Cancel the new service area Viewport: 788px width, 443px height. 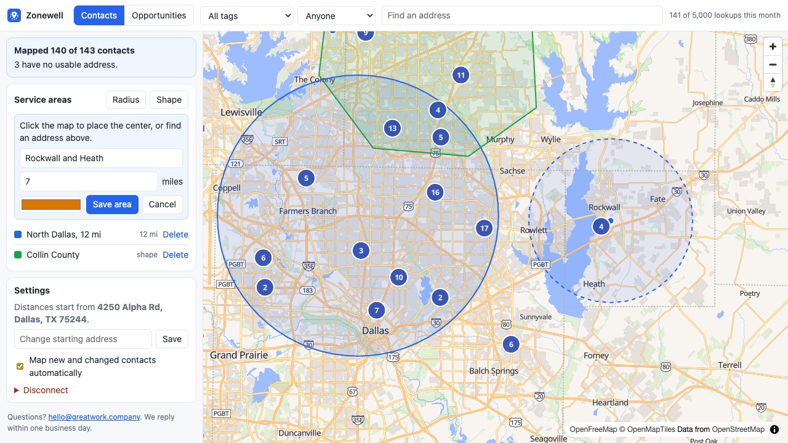(163, 204)
